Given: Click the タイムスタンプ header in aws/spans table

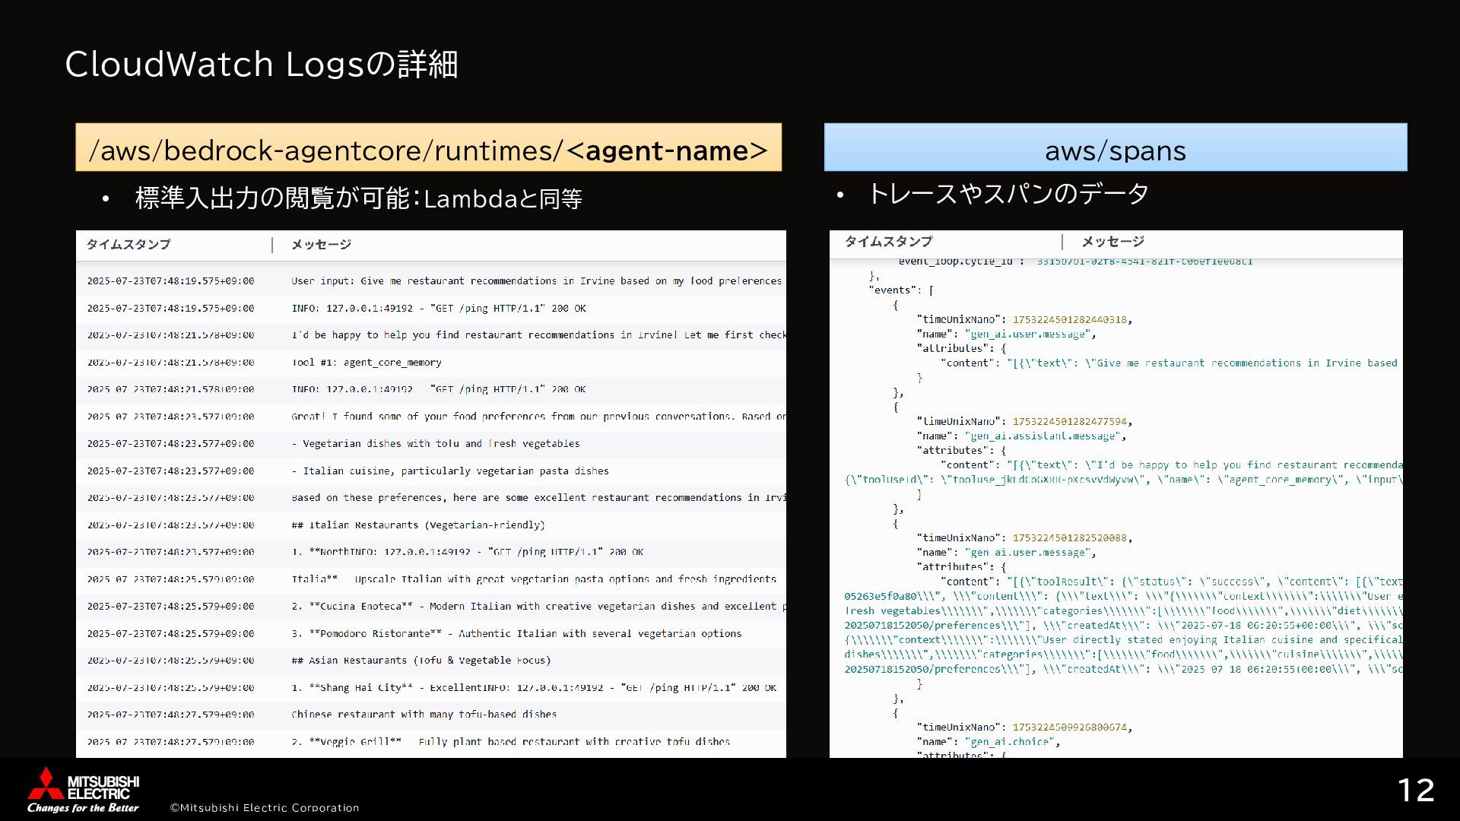Looking at the screenshot, I should click(x=888, y=241).
